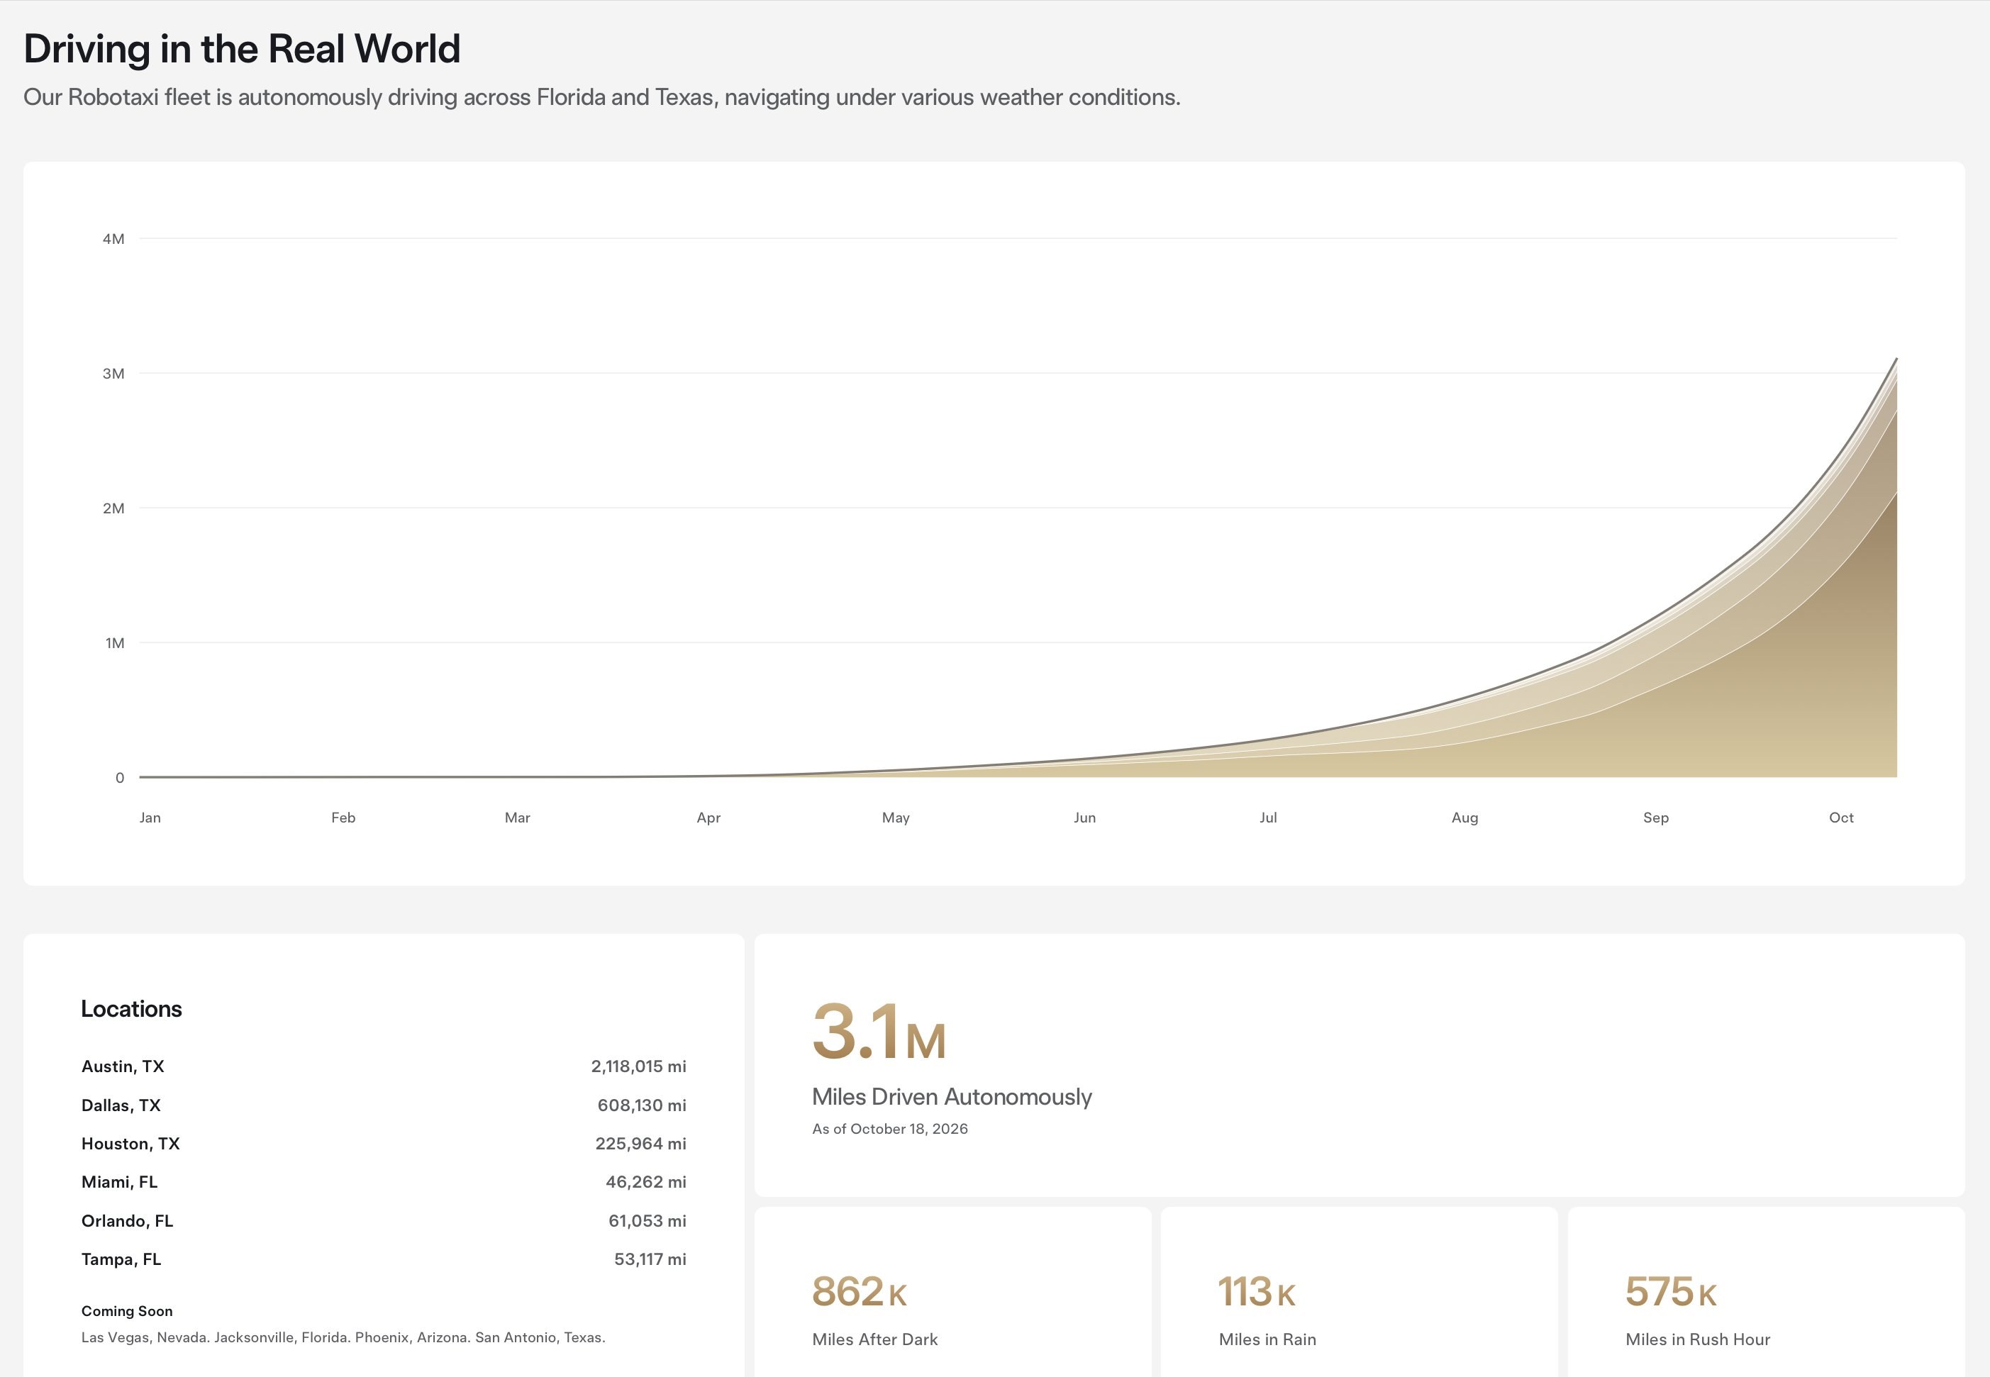Image resolution: width=1990 pixels, height=1377 pixels.
Task: Click the Oct label on the x-axis
Action: [1840, 817]
